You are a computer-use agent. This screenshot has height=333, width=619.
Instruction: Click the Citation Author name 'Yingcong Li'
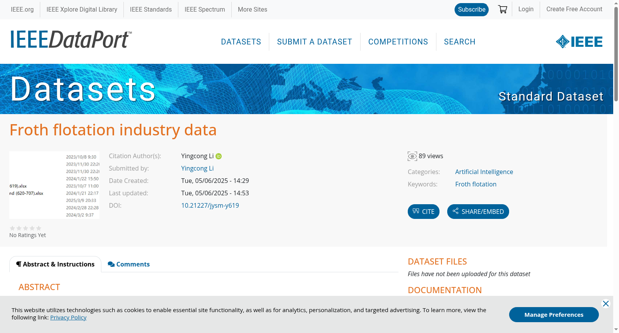coord(197,156)
